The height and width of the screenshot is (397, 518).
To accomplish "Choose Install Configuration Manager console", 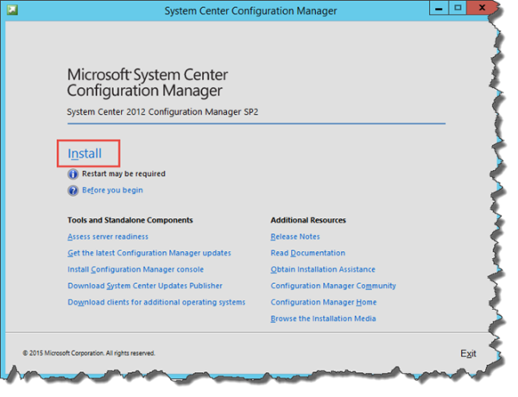I will coord(135,269).
